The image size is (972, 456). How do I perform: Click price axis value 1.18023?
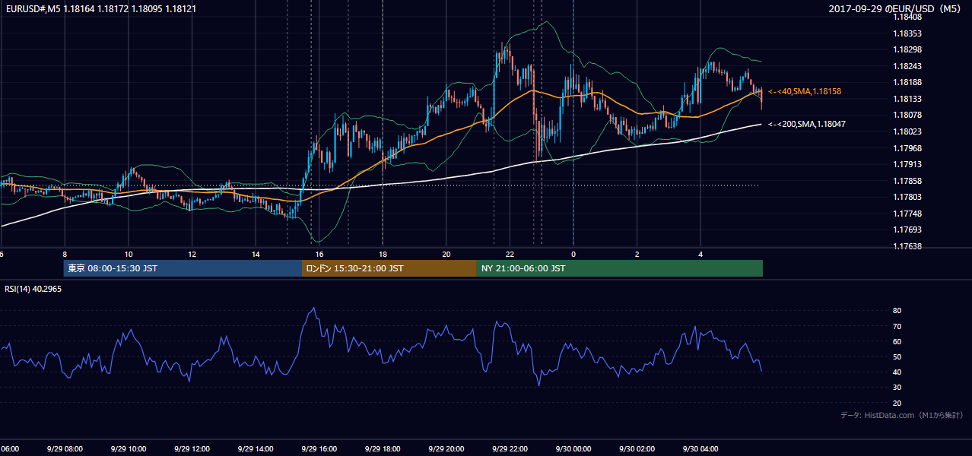point(907,131)
